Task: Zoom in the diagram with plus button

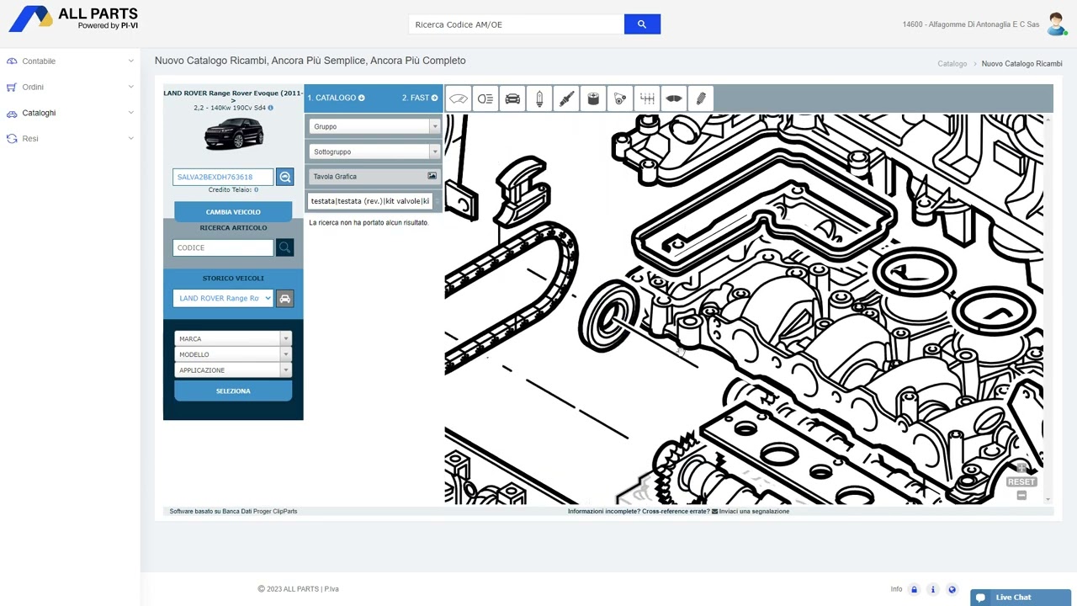Action: tap(1021, 468)
